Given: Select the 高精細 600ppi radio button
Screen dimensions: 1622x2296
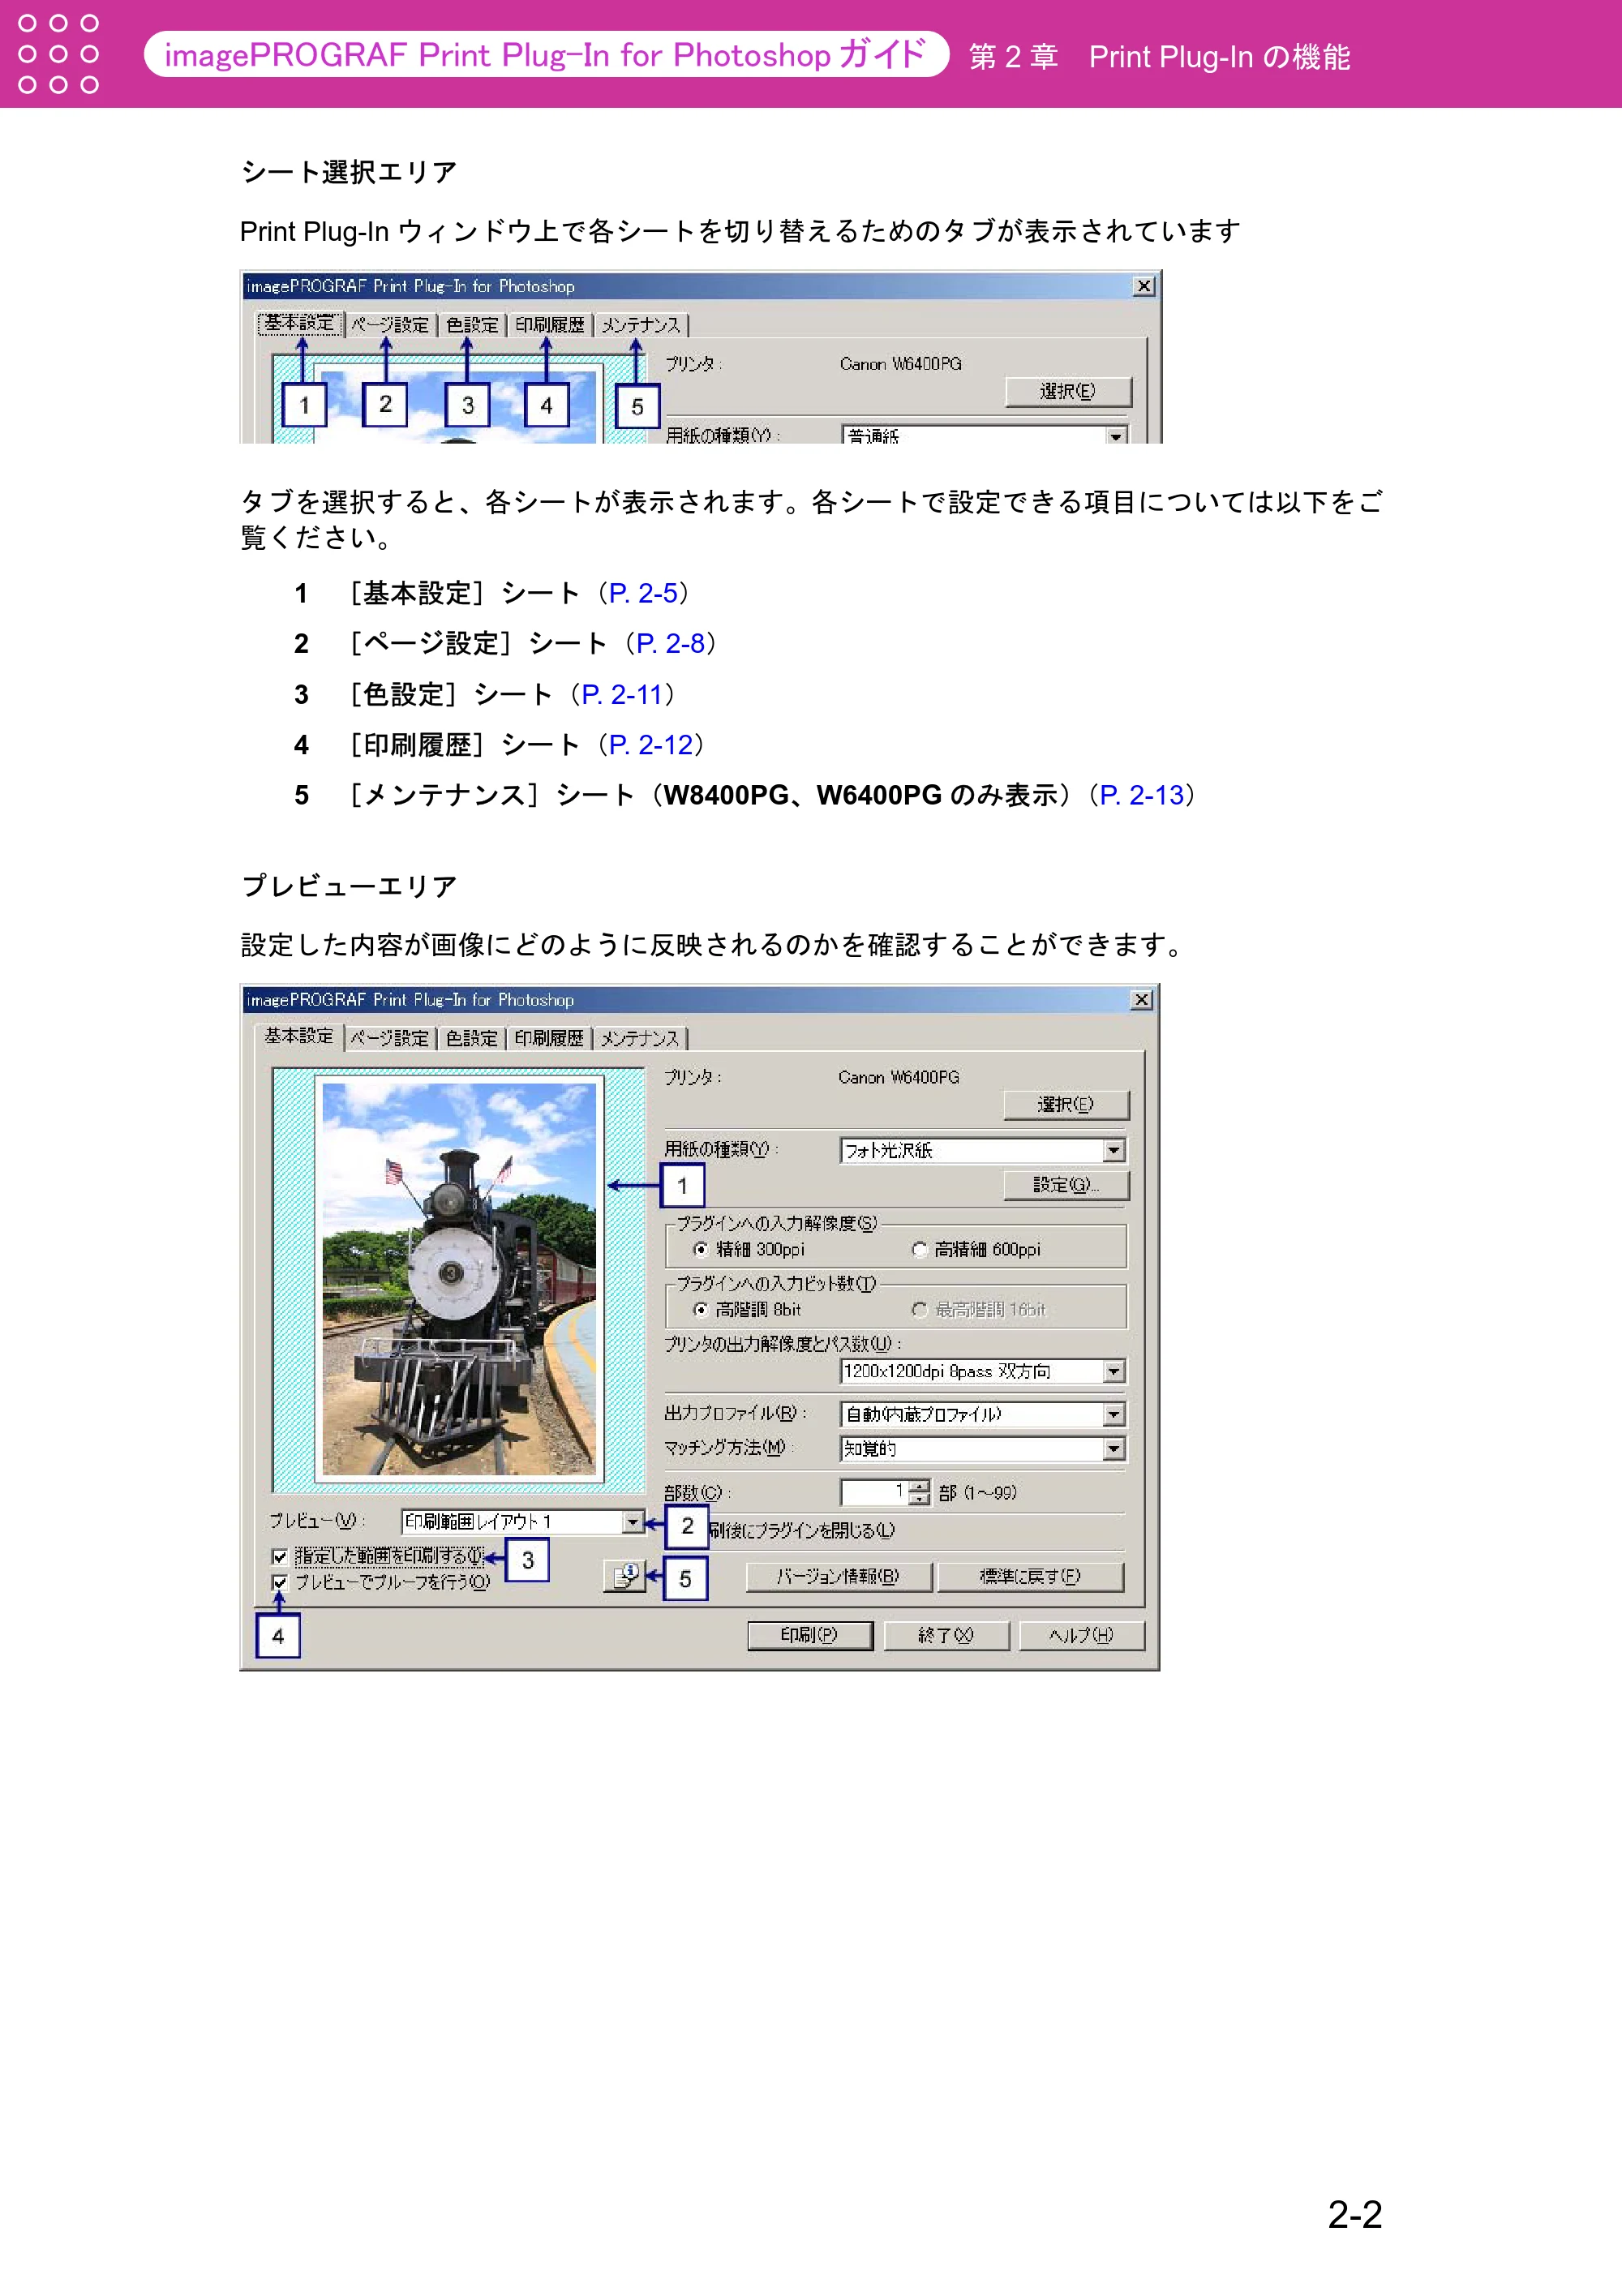Looking at the screenshot, I should point(919,1249).
